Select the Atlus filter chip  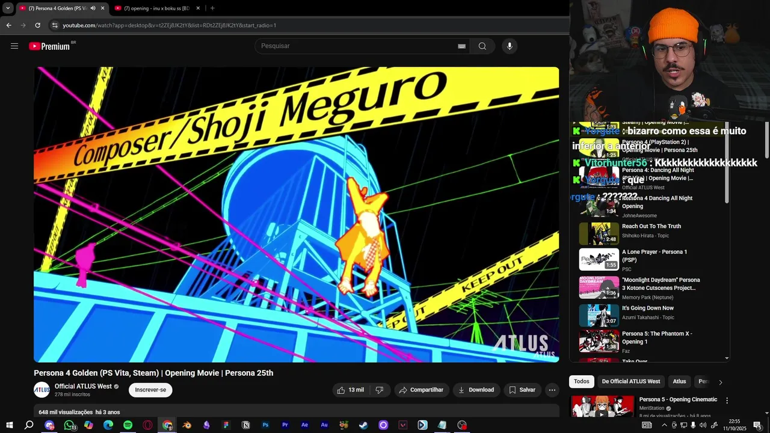(x=679, y=381)
